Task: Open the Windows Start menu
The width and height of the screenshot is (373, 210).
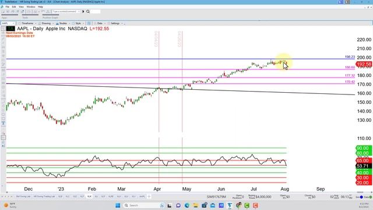Action: point(118,205)
